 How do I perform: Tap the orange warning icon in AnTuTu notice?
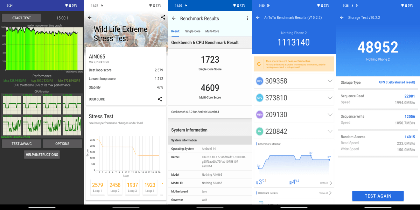259,64
